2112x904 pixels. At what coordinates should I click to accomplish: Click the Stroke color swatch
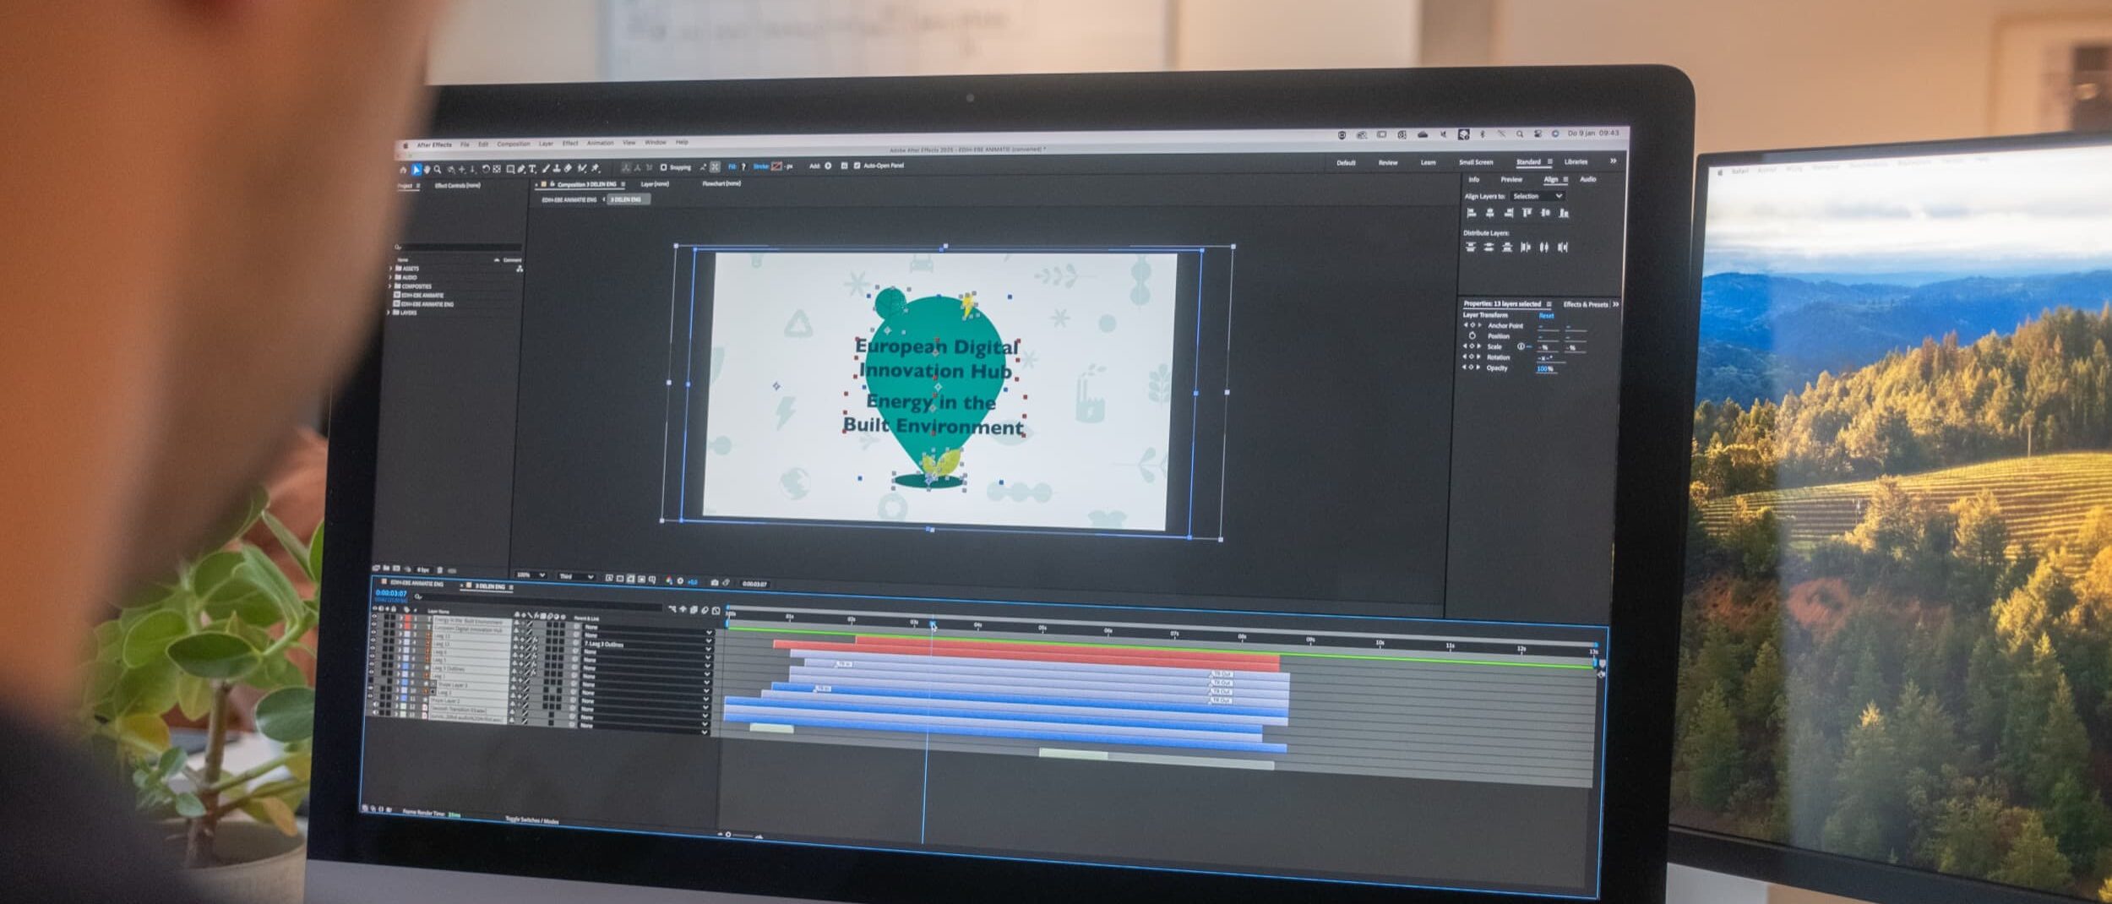(x=775, y=167)
